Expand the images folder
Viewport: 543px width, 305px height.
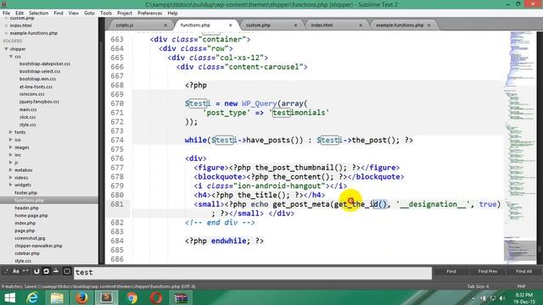pos(11,147)
